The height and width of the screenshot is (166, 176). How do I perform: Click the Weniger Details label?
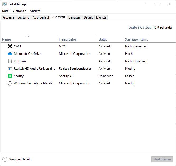point(20,159)
